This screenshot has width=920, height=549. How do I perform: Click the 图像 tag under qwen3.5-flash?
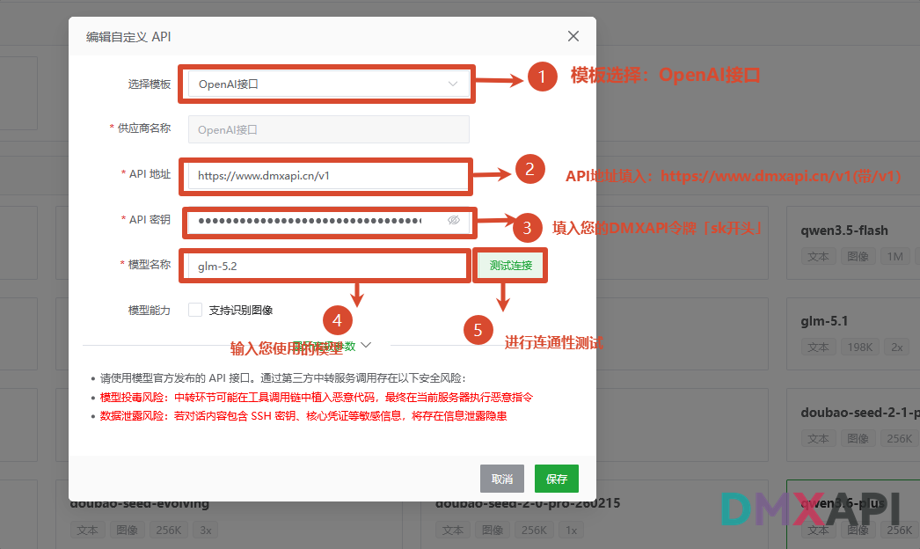pyautogui.click(x=858, y=257)
